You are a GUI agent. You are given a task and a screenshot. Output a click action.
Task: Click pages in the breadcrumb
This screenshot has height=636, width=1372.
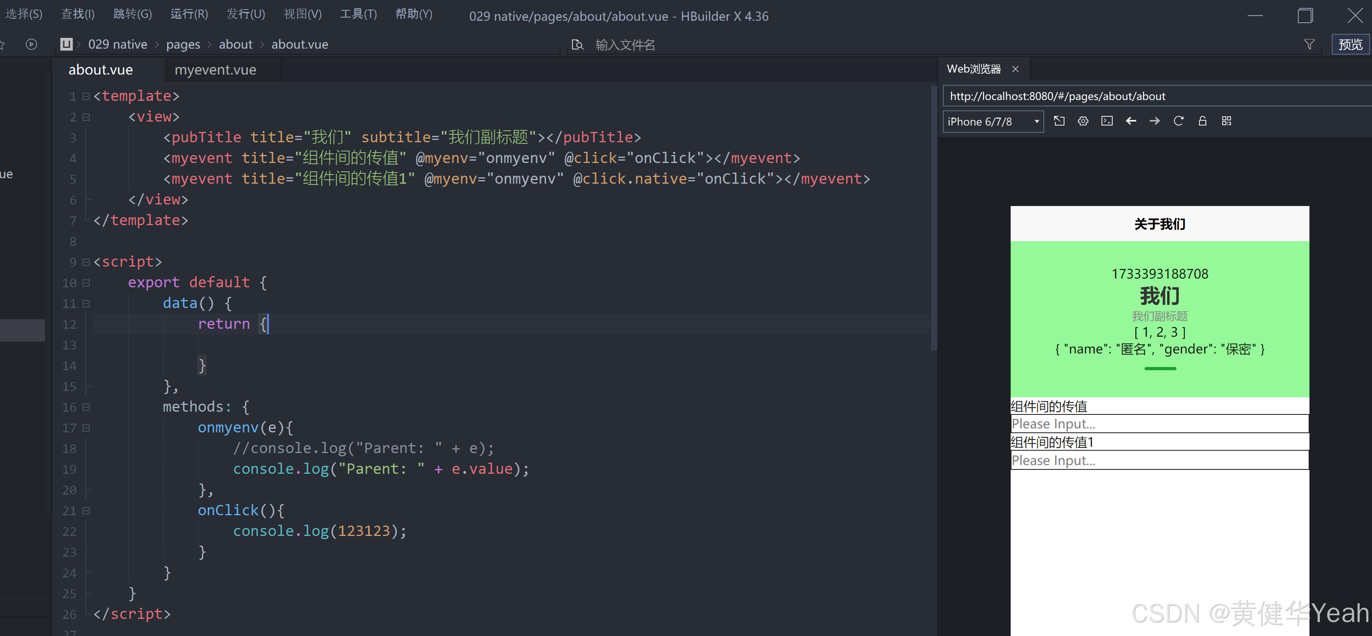(183, 44)
